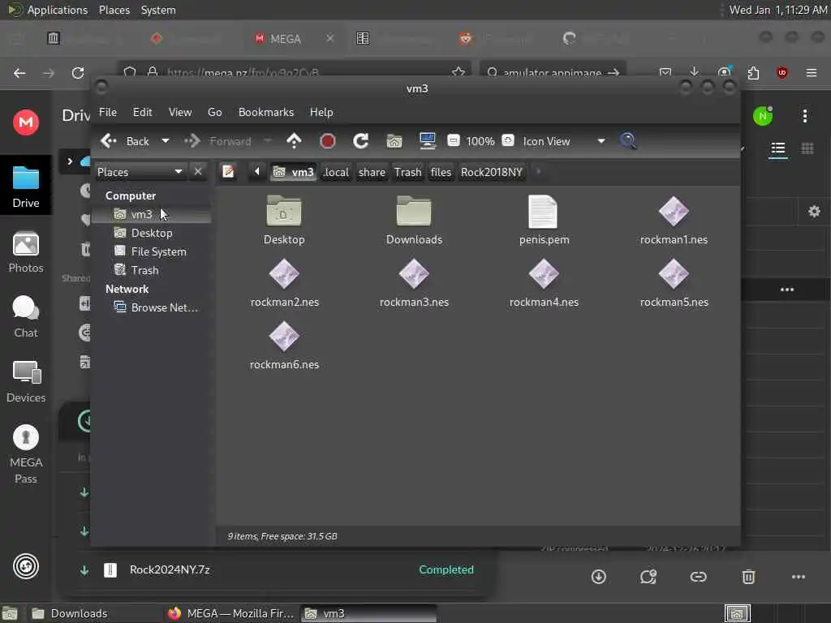
Task: Select rockman1.nes file
Action: [674, 220]
